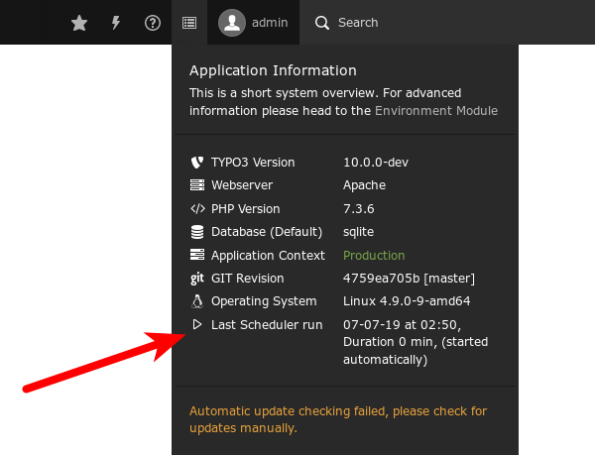Click the Last Scheduler run play icon
This screenshot has width=595, height=455.
(196, 325)
